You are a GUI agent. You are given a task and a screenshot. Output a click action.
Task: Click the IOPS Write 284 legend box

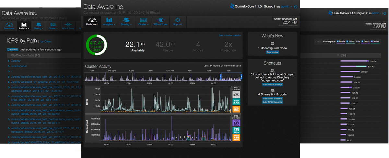click(x=236, y=109)
